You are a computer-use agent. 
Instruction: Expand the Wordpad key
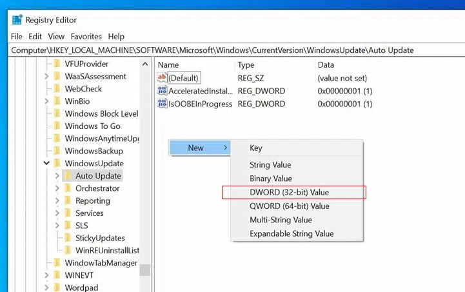tap(46, 288)
